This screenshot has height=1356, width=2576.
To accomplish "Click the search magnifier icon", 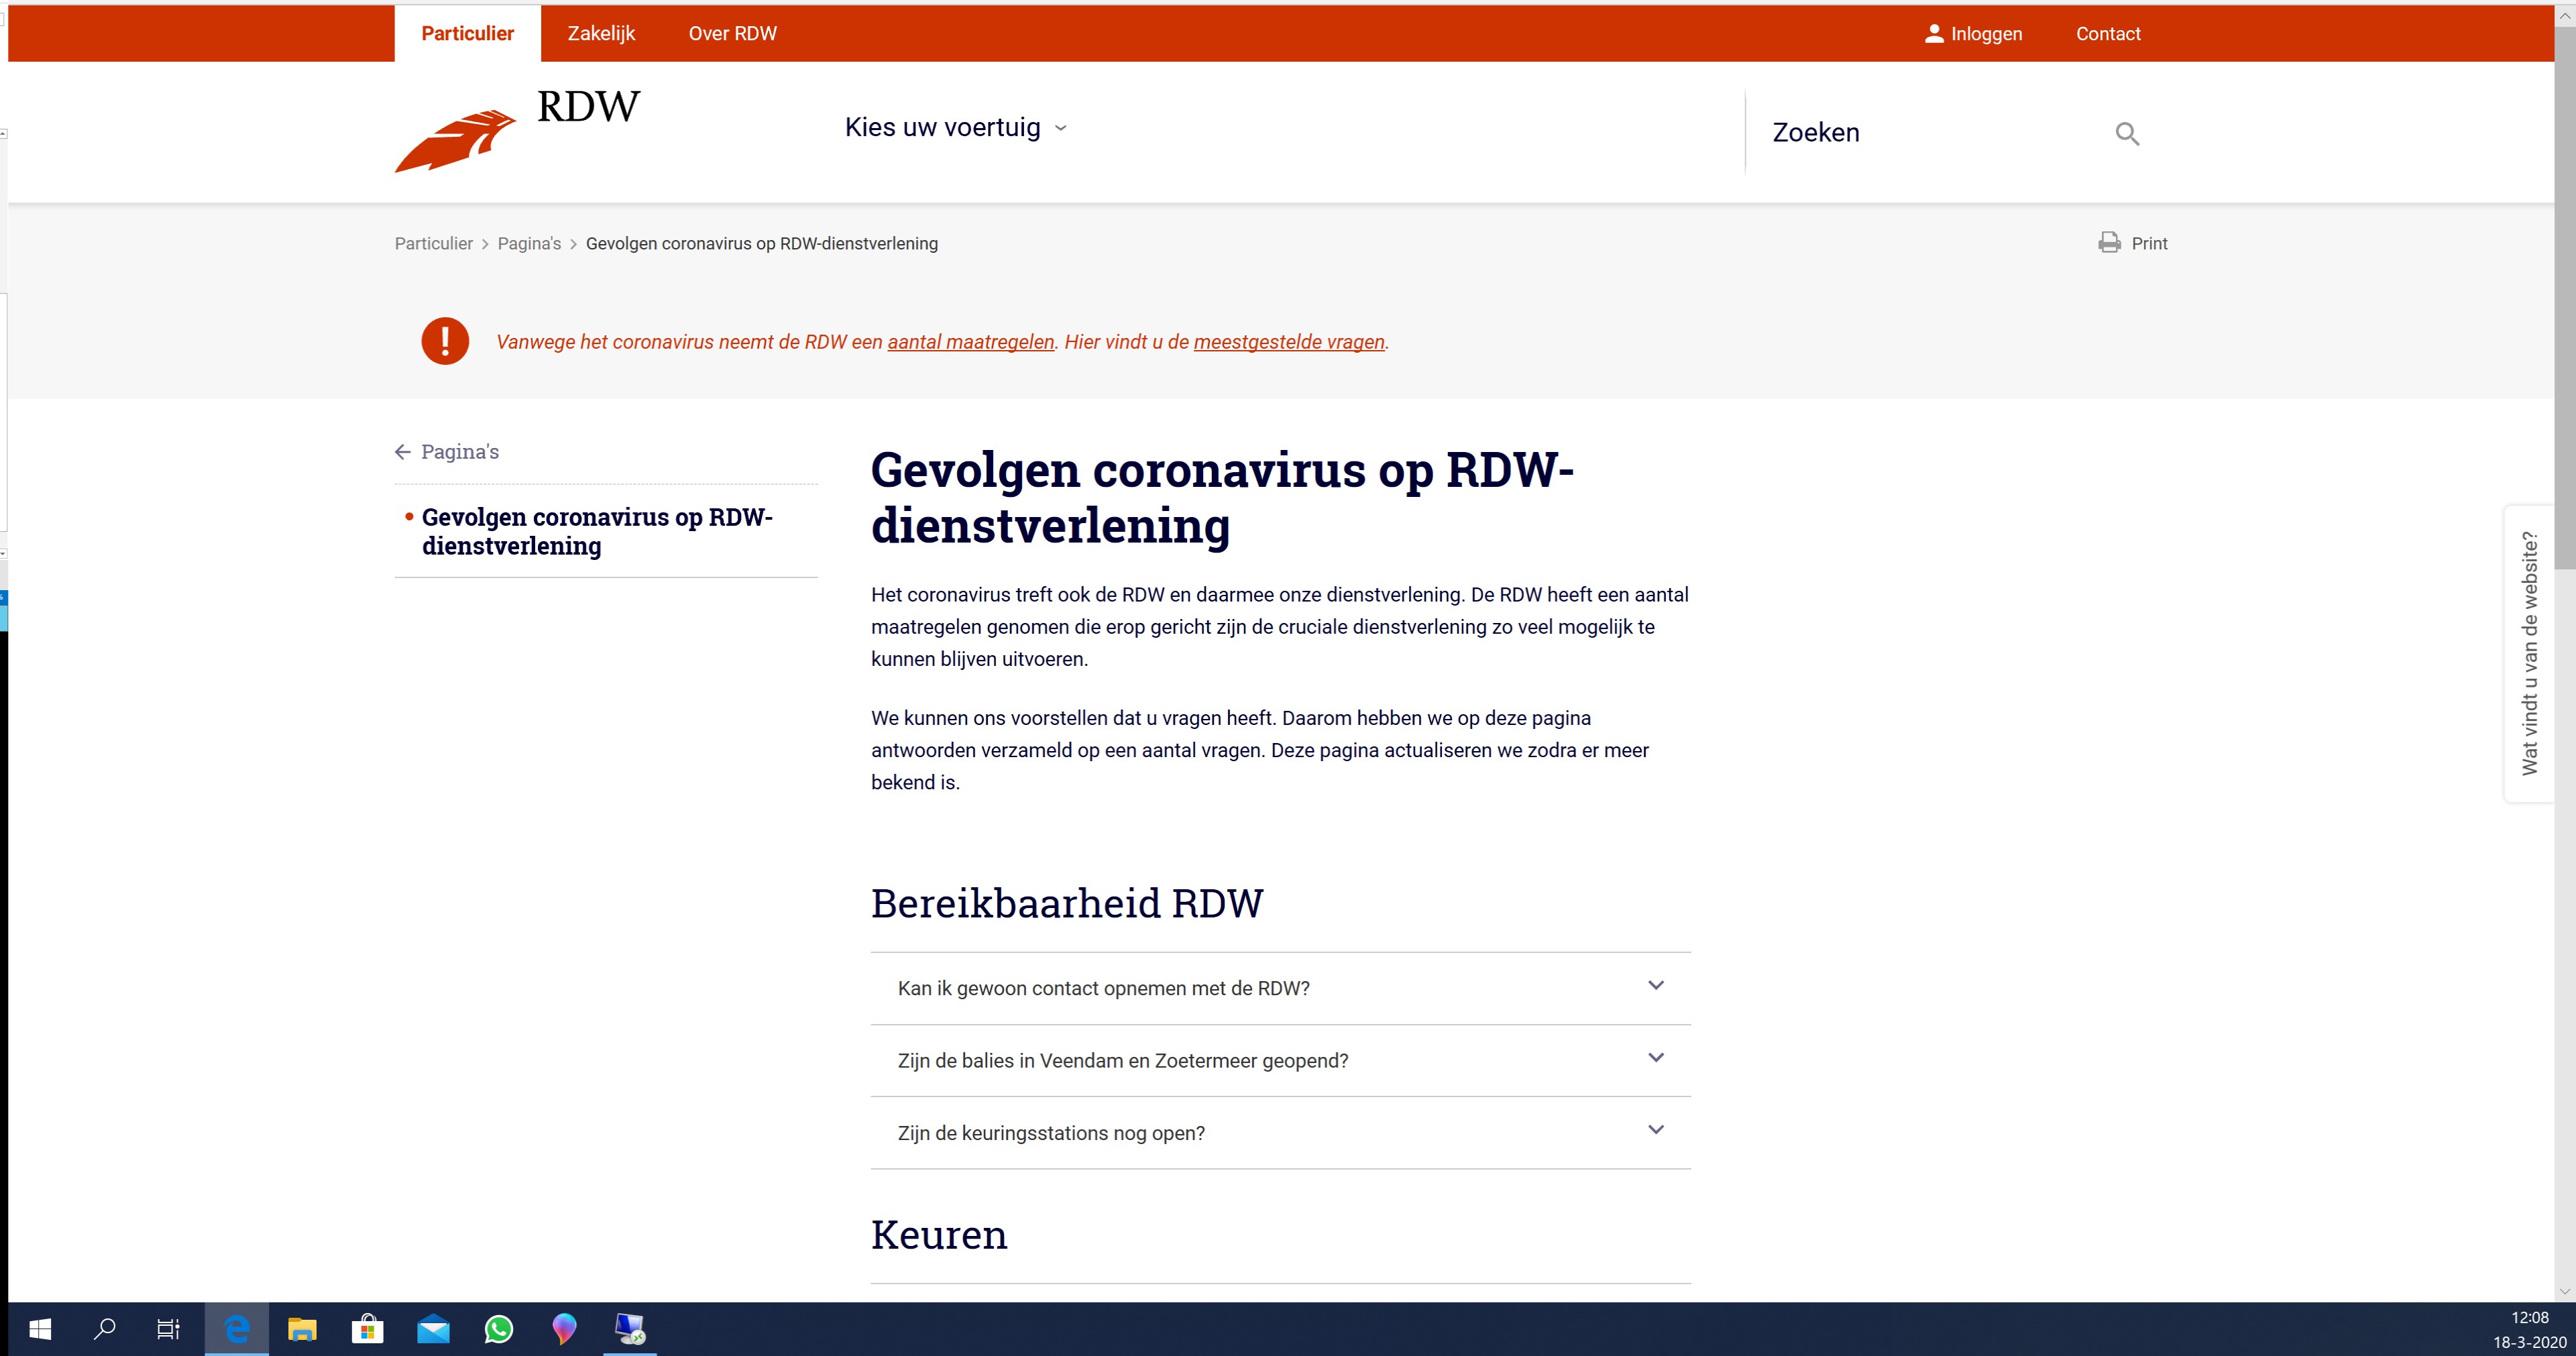I will [2127, 133].
